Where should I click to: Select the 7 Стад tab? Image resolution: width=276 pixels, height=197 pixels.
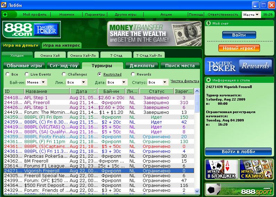click(x=116, y=55)
